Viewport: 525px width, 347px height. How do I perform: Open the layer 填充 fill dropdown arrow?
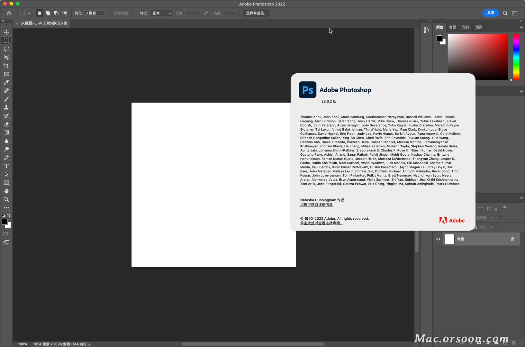[x=503, y=227]
